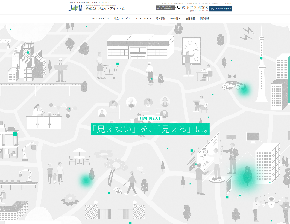Open the サイトマップ link
The width and height of the screenshot is (290, 224).
(227, 4)
